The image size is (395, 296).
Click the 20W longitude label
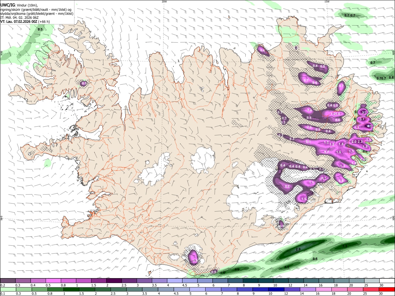coord(164,2)
